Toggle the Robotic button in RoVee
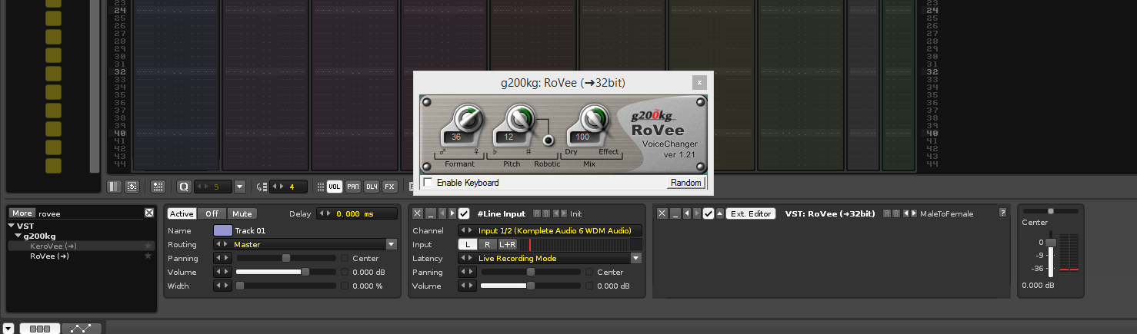1137x334 pixels. pyautogui.click(x=548, y=141)
